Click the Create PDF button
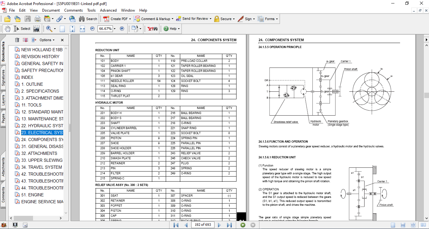The height and width of the screenshot is (229, 429). click(117, 19)
